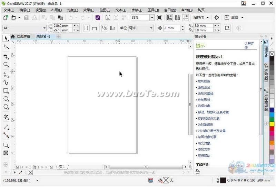Open the 对象(C) menu
The height and width of the screenshot is (187, 276).
[72, 10]
